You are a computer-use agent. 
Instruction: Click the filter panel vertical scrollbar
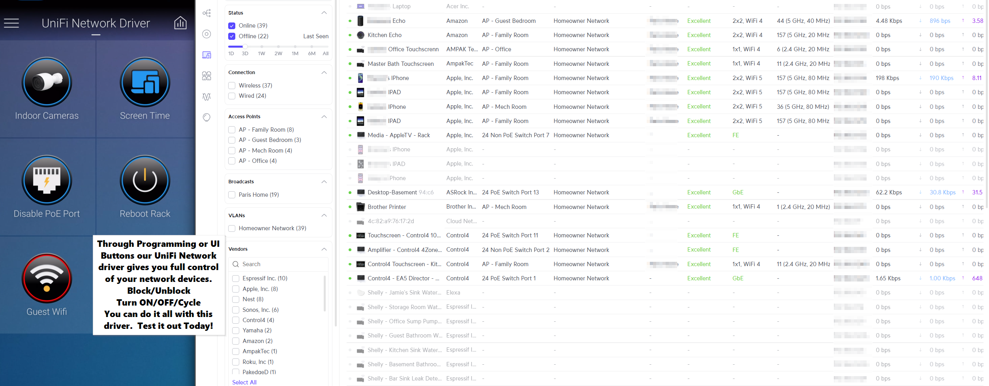click(336, 164)
